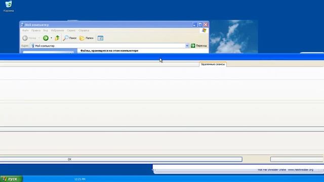Screen dimensions: 324x182
Task: Open the Файл menu in My Computer
Action: [25, 30]
